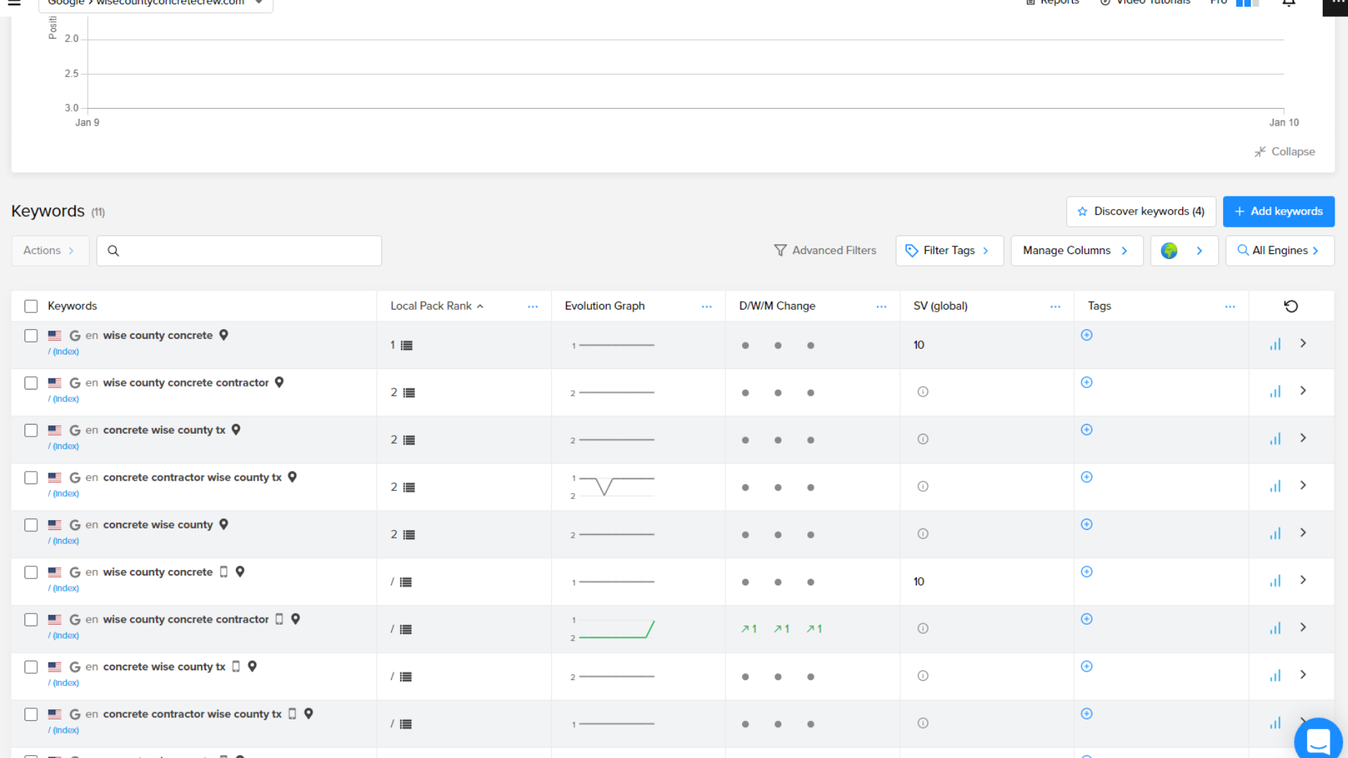This screenshot has width=1348, height=758.
Task: Click SERP list icon for desktop 'wise county concrete contractor'
Action: (409, 393)
